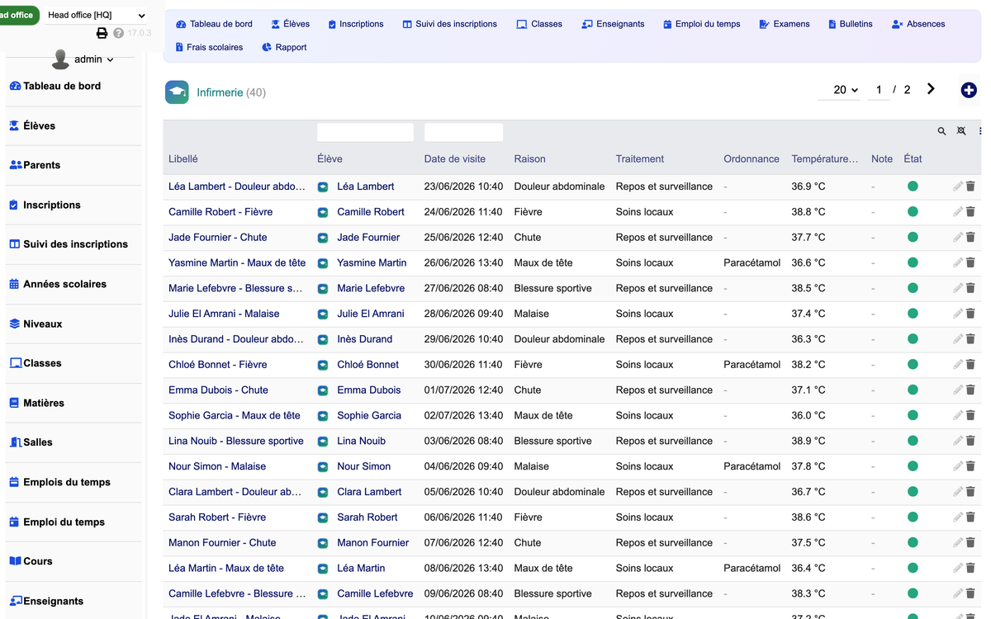The image size is (991, 619).
Task: Click the Paracétamol cell in Nour Simon row
Action: tap(752, 466)
